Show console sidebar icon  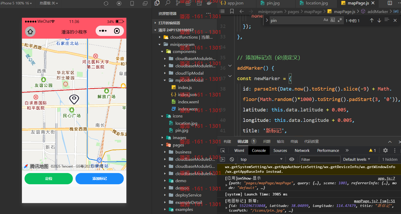222,159
